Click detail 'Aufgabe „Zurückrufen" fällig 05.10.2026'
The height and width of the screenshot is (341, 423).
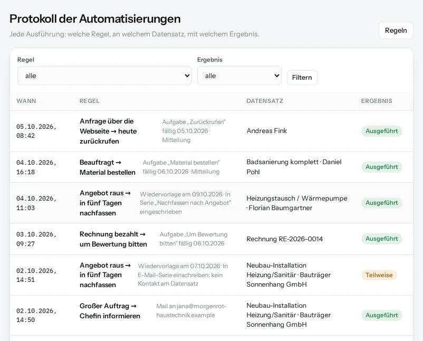194,126
